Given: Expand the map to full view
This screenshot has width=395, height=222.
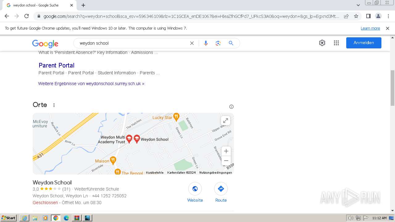Looking at the screenshot, I should pyautogui.click(x=226, y=121).
